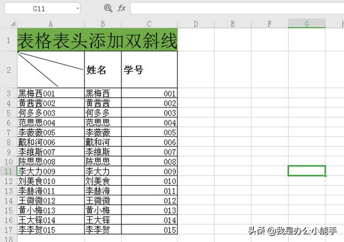Select column C header
The height and width of the screenshot is (242, 344).
click(x=149, y=24)
